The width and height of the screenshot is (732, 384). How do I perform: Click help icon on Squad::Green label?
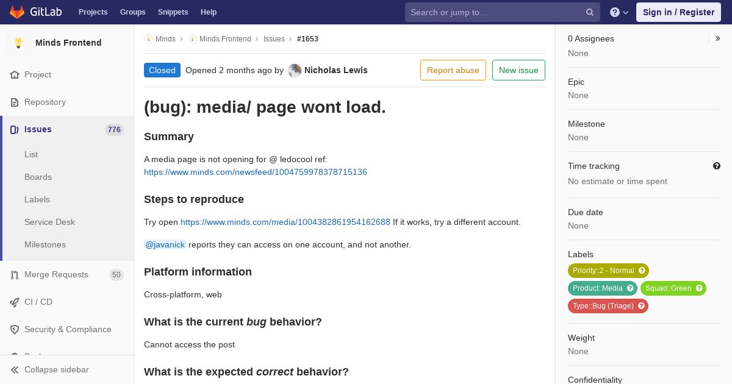(x=699, y=288)
